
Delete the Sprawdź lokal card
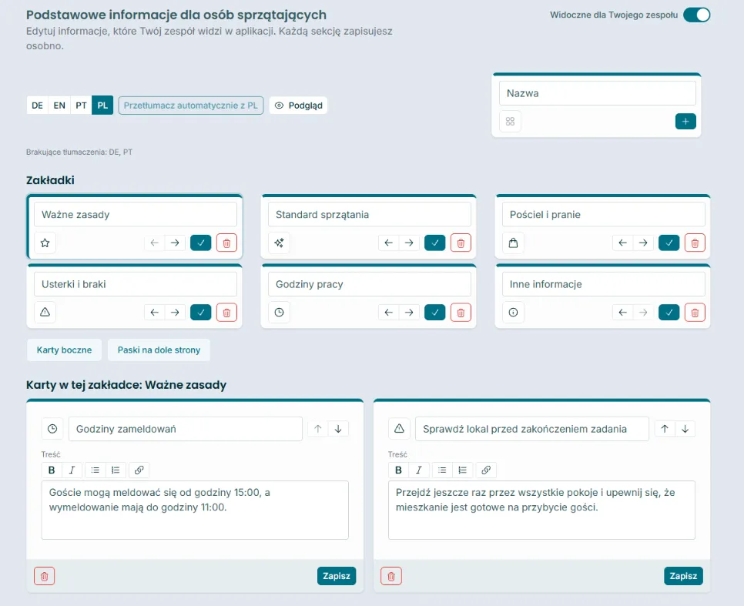(391, 576)
